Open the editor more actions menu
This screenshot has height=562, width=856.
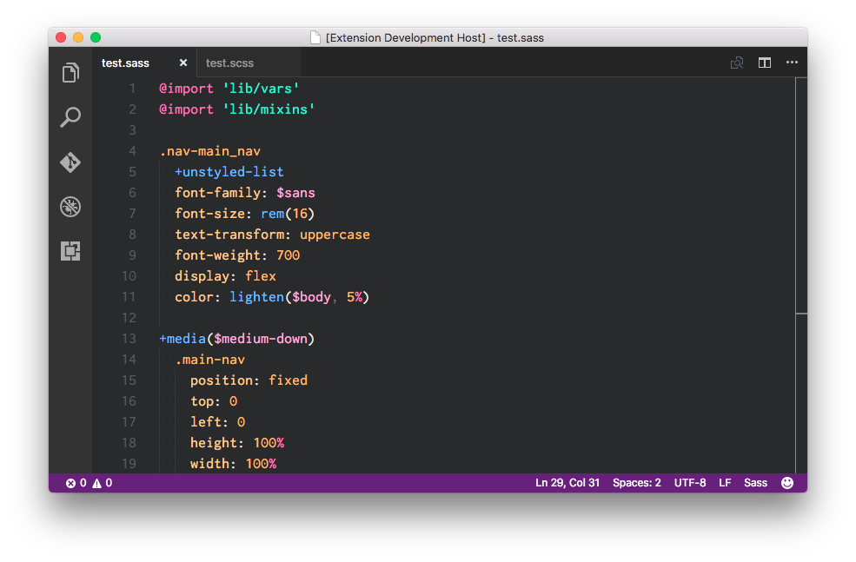tap(792, 63)
